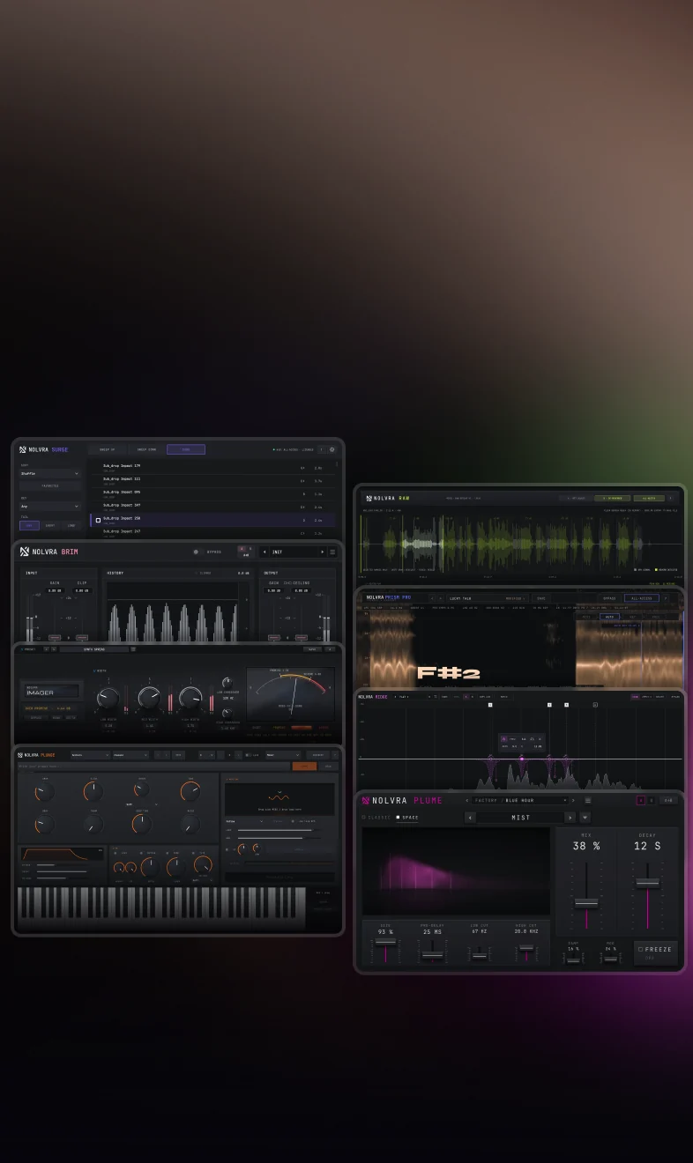
Task: Click All-Access button in Prism Pro
Action: click(641, 598)
